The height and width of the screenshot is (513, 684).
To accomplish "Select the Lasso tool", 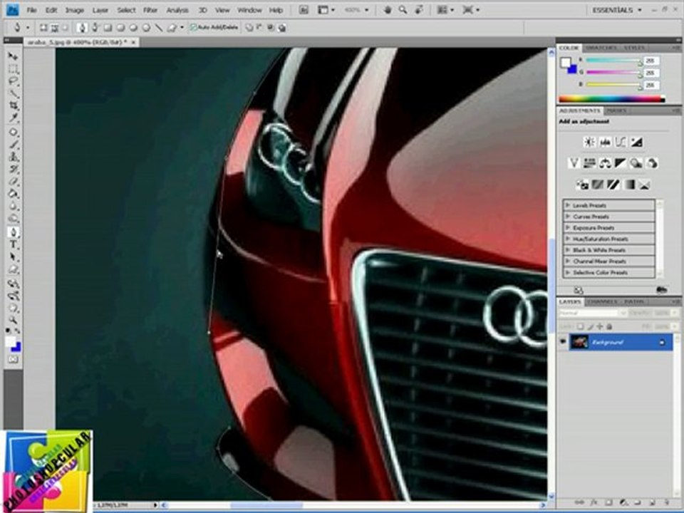I will click(14, 81).
